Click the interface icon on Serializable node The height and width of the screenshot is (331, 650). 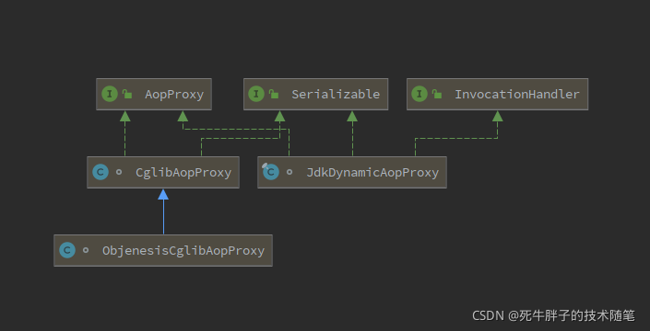[256, 94]
